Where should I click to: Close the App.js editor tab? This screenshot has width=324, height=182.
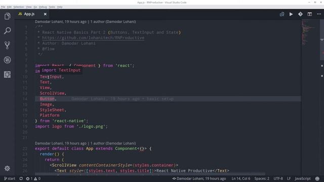click(x=45, y=14)
